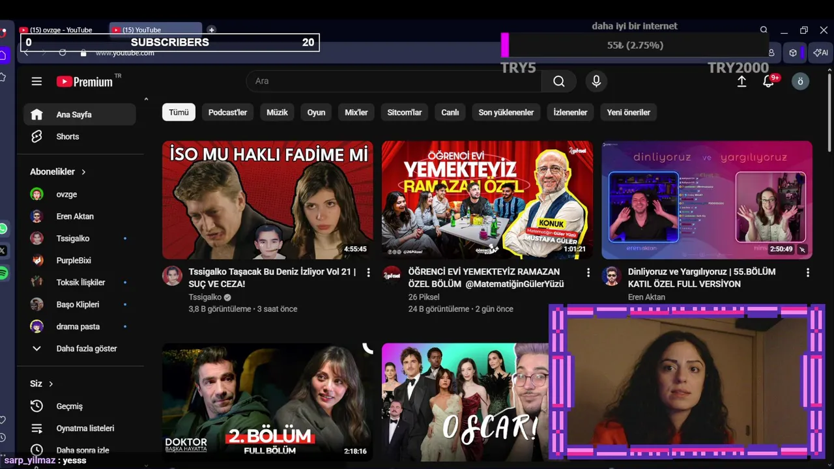Play the OSCAR video thumbnail

coord(465,402)
